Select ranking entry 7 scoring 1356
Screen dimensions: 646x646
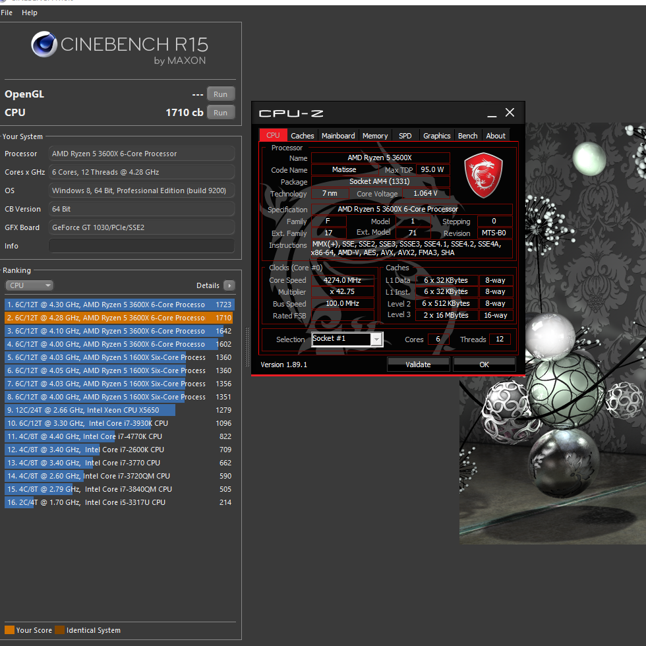(x=119, y=384)
